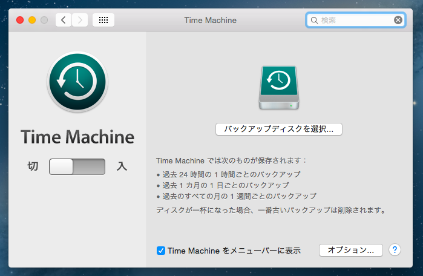Focus the 検索 search field
This screenshot has width=423, height=276.
click(356, 20)
